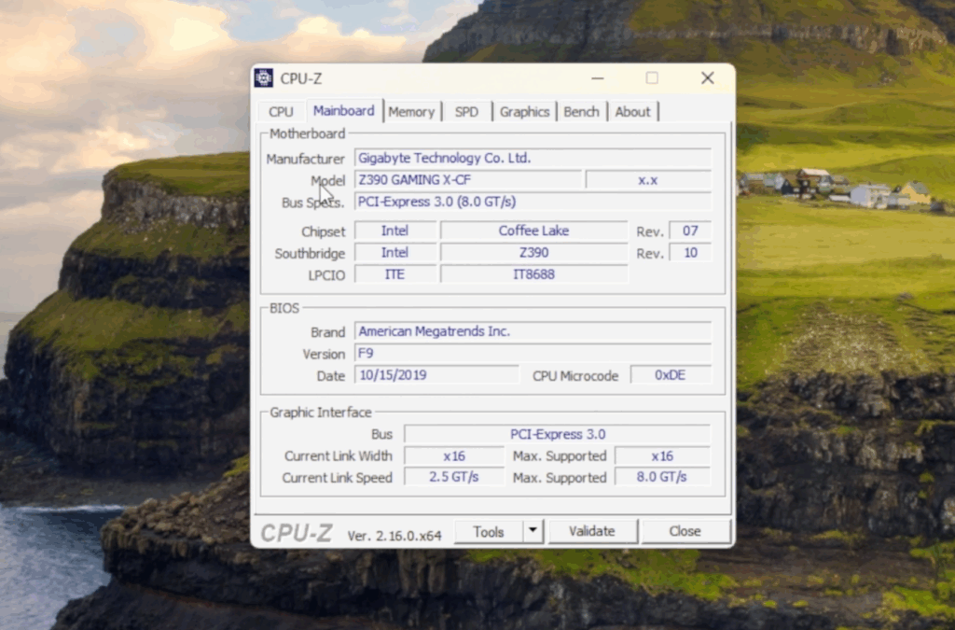Click the CPU-Z app icon in title bar
This screenshot has width=955, height=630.
pos(264,78)
